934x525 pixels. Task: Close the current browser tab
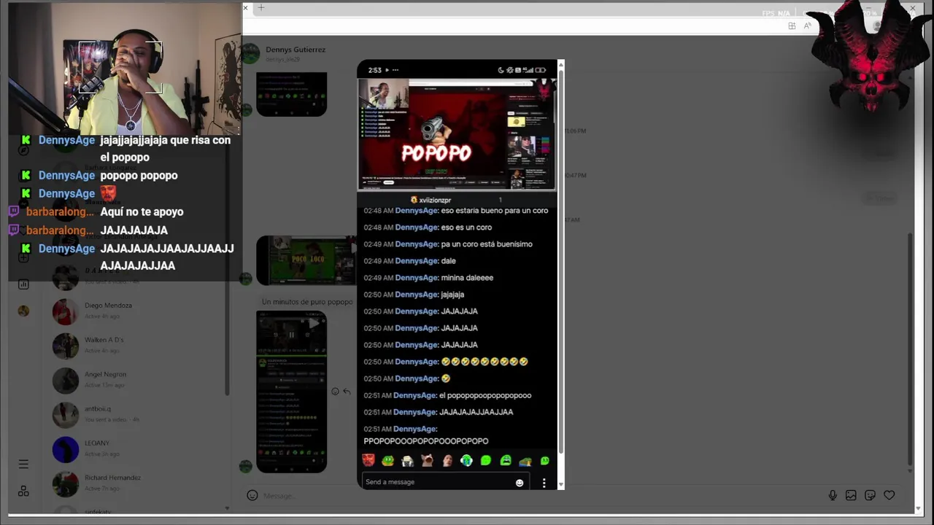[246, 8]
